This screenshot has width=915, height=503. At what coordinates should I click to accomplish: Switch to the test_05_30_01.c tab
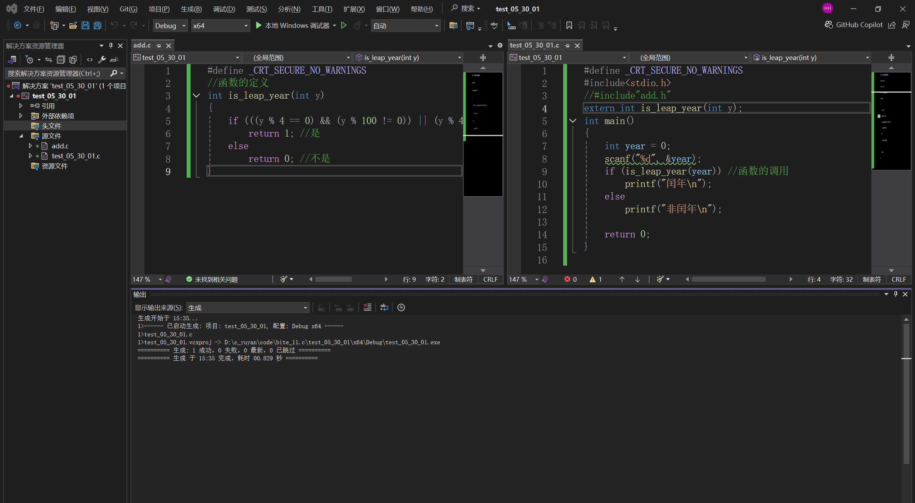534,45
